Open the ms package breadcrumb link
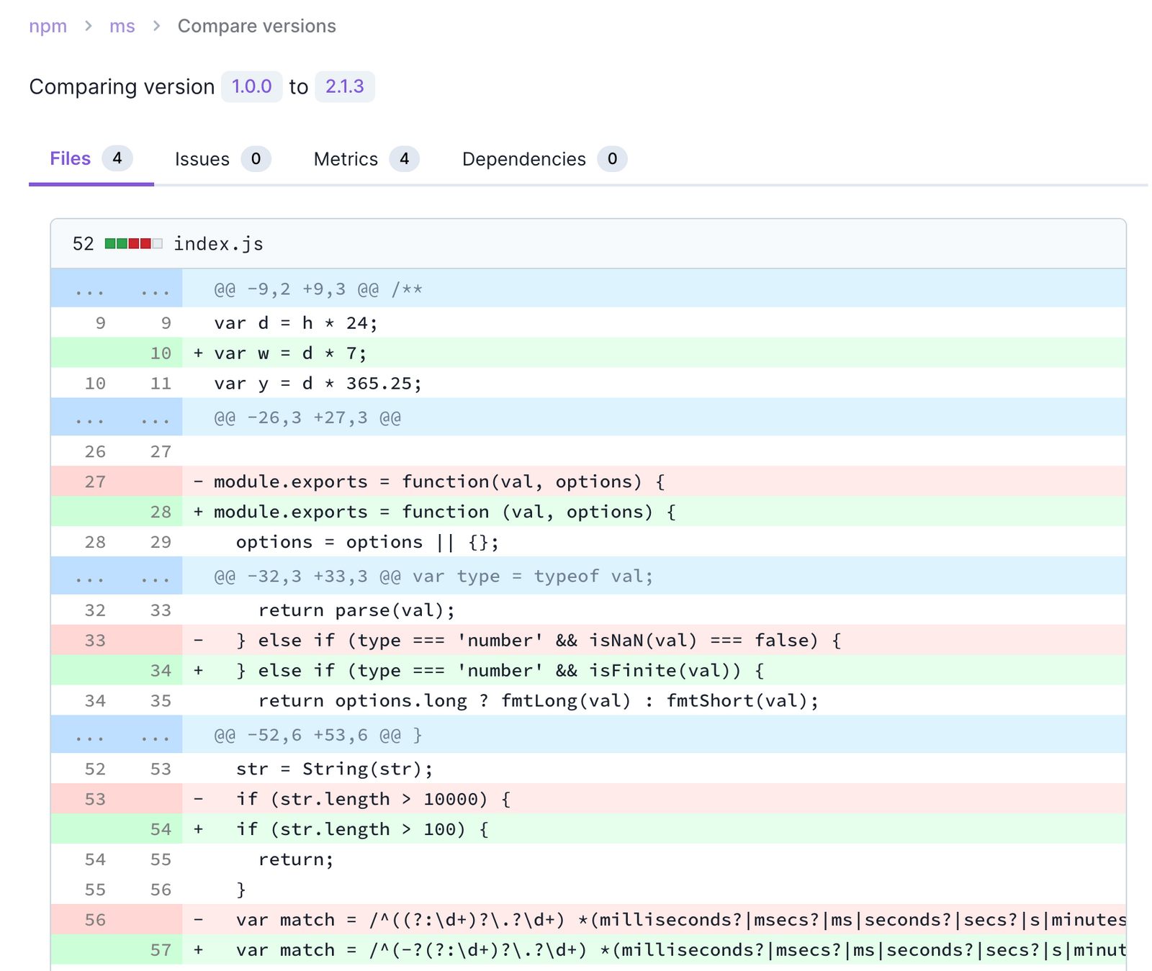Screen dimensions: 1152x971 [122, 26]
